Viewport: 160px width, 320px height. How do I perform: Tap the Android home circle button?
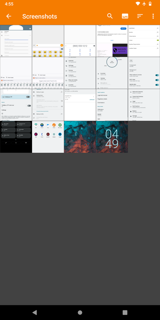tap(80, 312)
